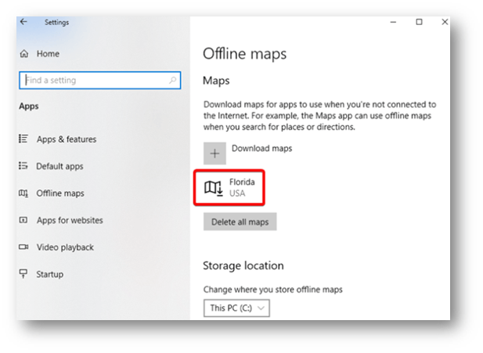Click the Startup icon in sidebar
This screenshot has width=483, height=353.
point(23,273)
